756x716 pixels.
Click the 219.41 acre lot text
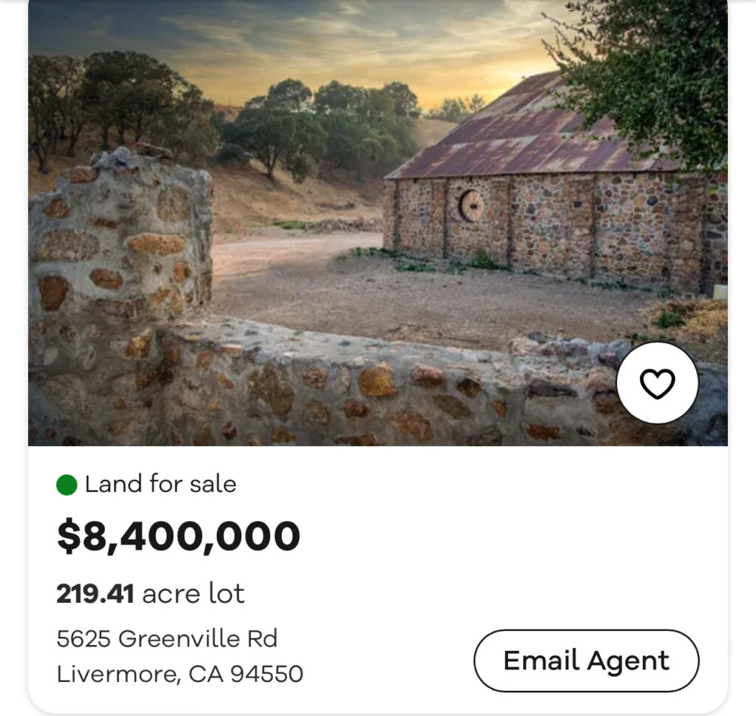tap(151, 593)
